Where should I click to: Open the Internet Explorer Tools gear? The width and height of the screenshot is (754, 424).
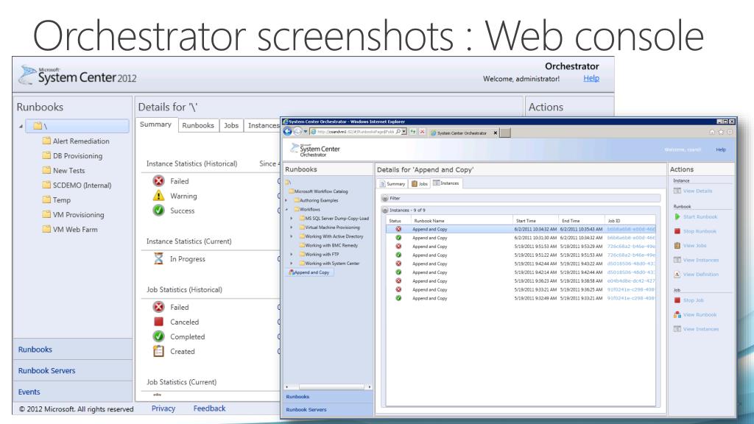[730, 132]
